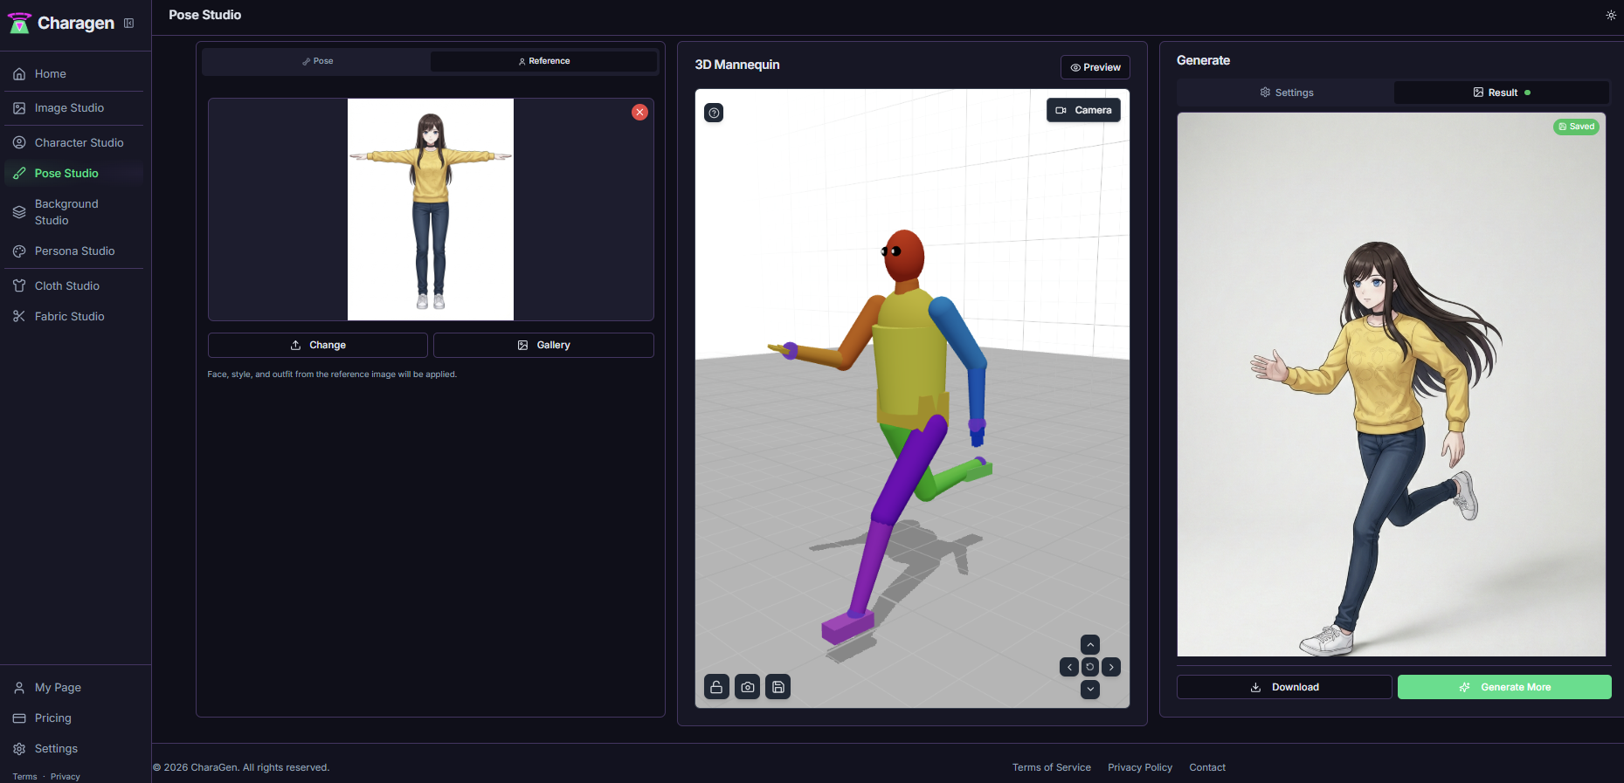
Task: Rotate the view down with the arrow
Action: coord(1090,689)
